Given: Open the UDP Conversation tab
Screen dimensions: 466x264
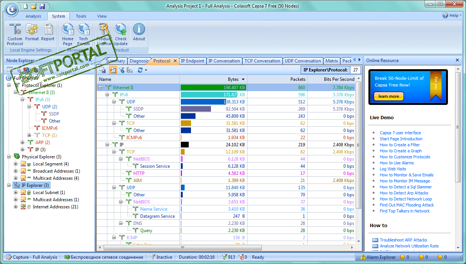Looking at the screenshot, I should point(303,61).
